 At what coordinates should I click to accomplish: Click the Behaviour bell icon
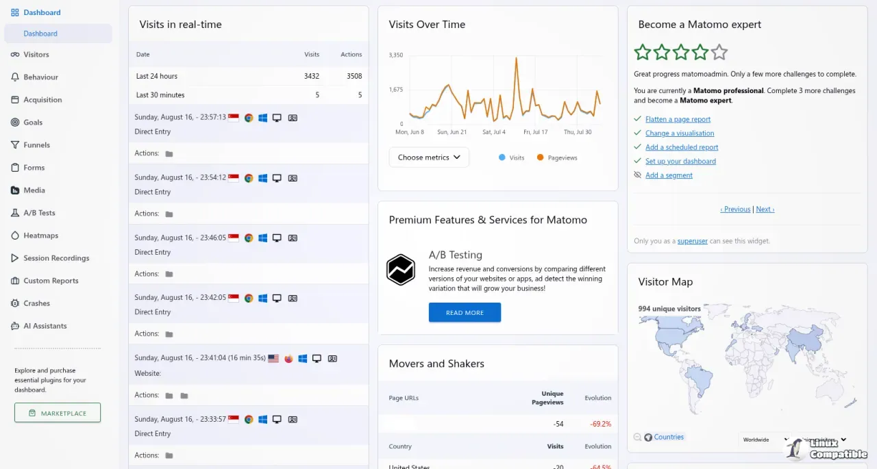pos(15,77)
